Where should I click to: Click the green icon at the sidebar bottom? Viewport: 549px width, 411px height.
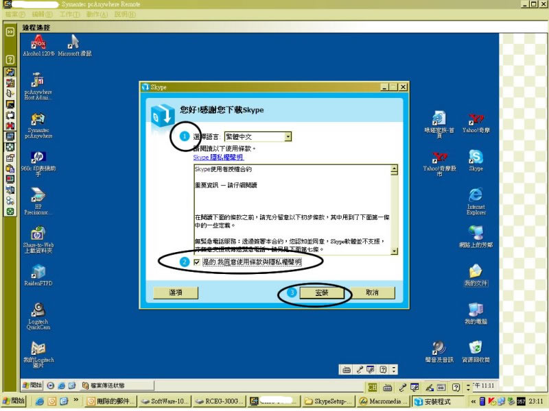(10, 212)
